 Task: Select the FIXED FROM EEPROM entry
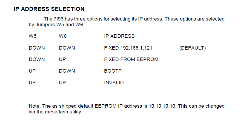click(x=131, y=59)
